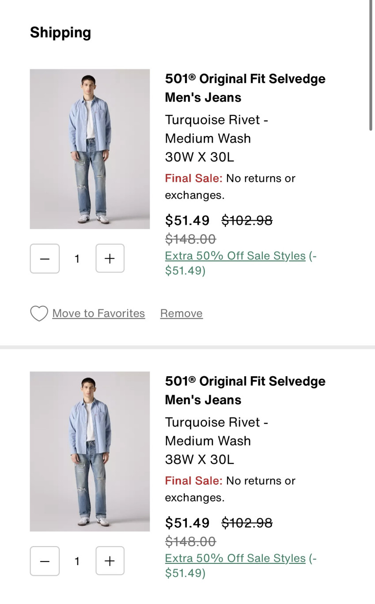The height and width of the screenshot is (604, 375).
Task: Decrease quantity of the 30W X 30L jeans
Action: point(45,259)
